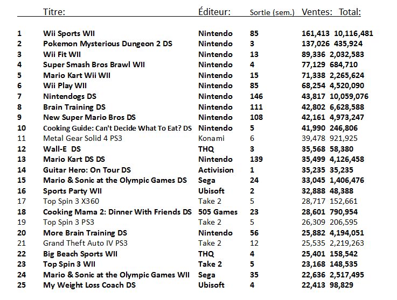Select the Konami publisher cell
This screenshot has width=397, height=300.
tap(211, 138)
